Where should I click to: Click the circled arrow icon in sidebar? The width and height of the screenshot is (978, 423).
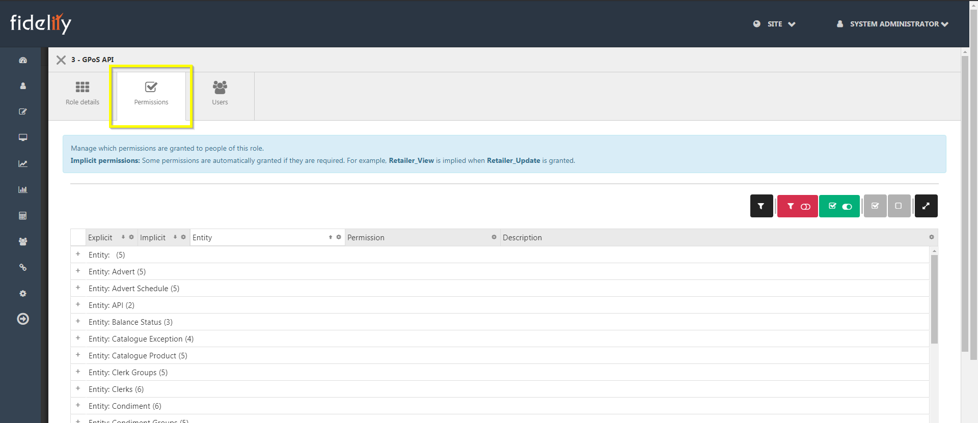pyautogui.click(x=23, y=319)
